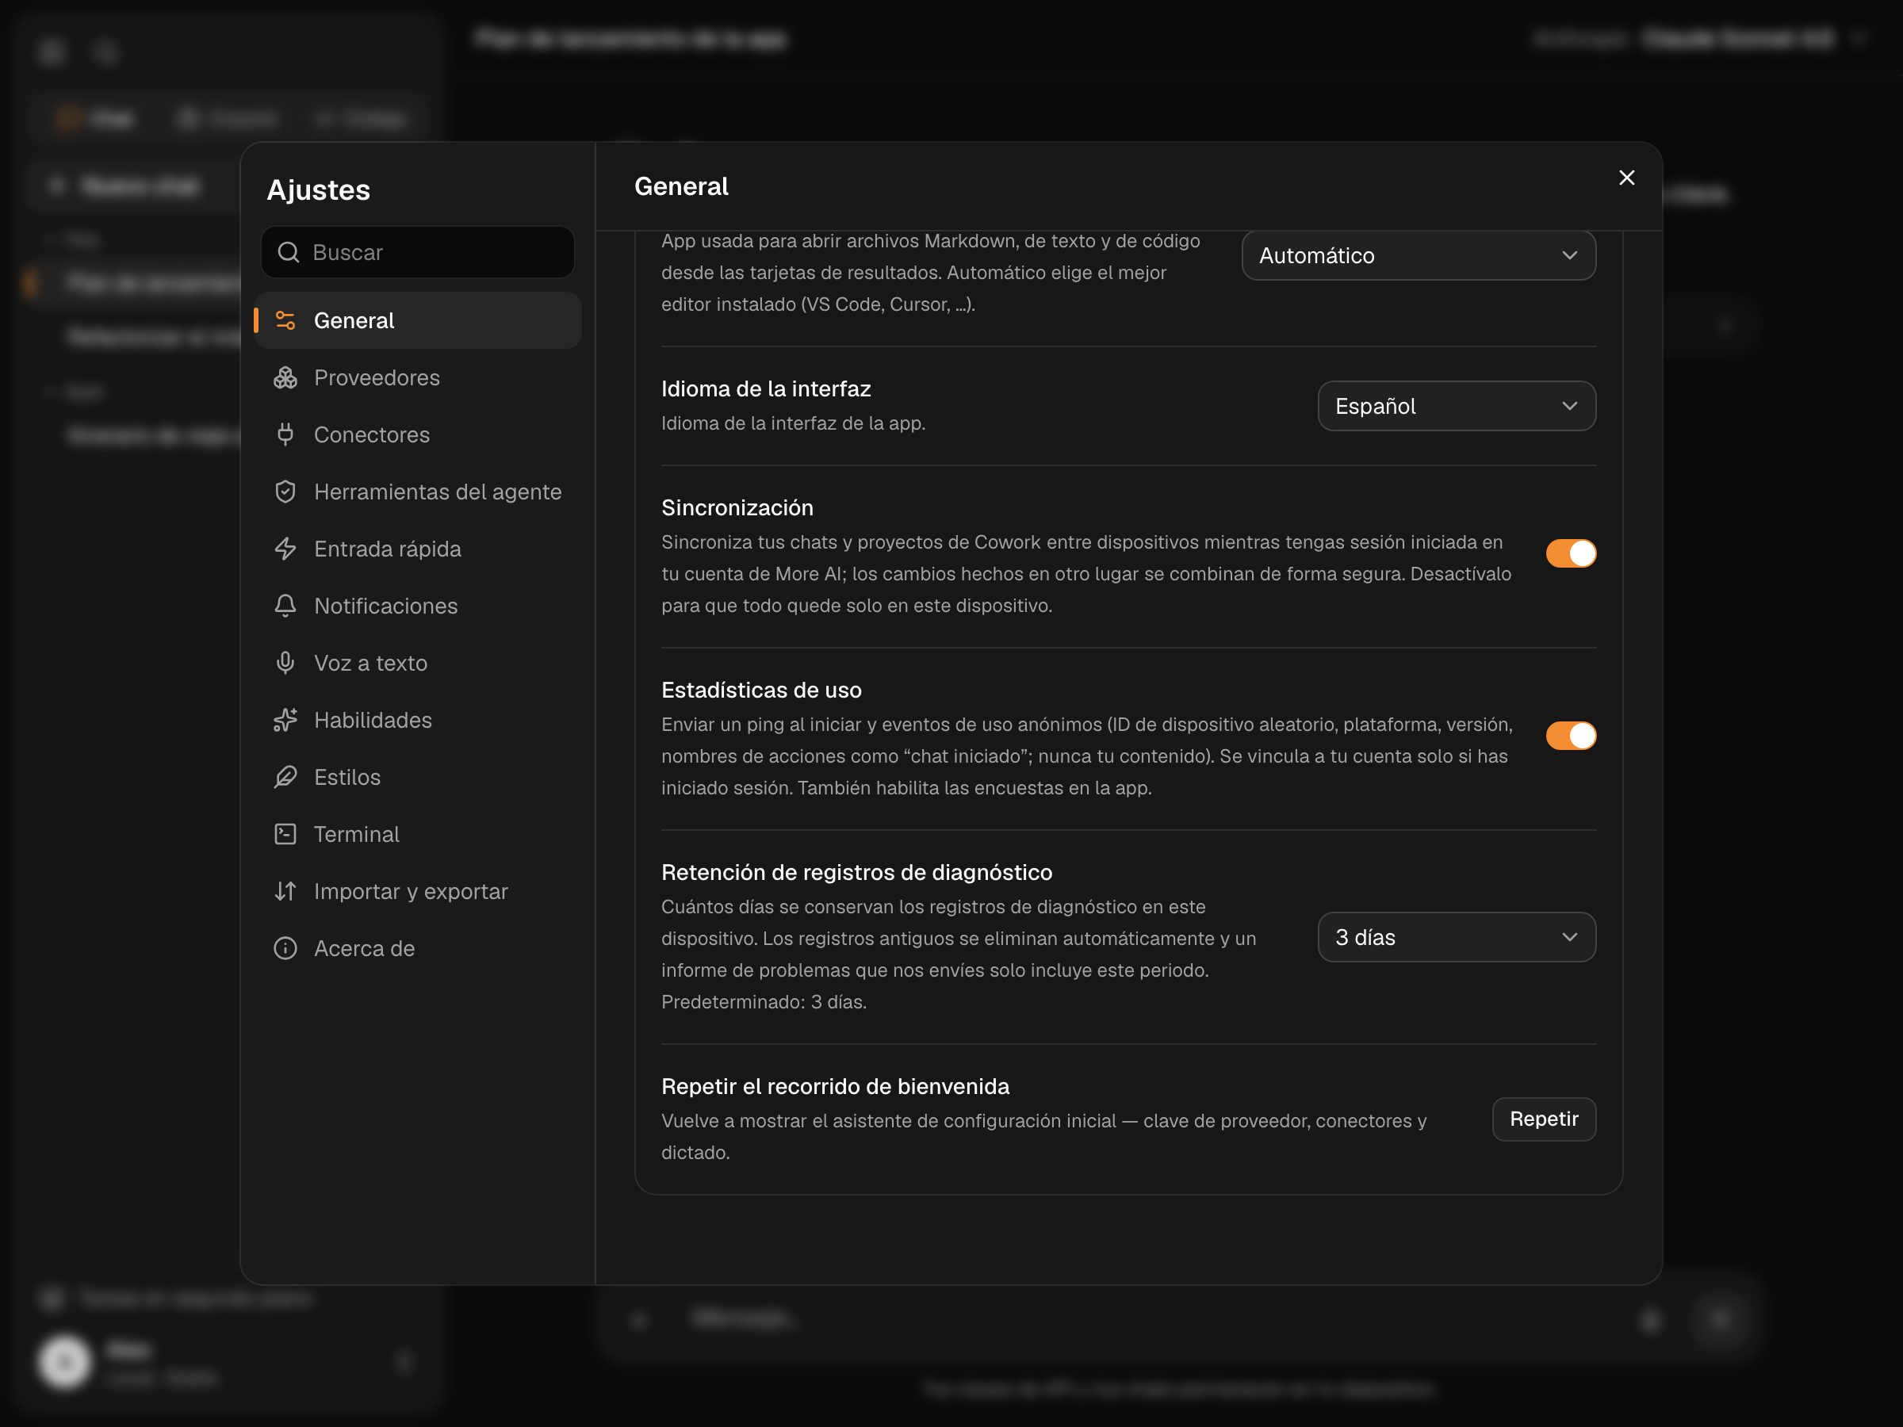The height and width of the screenshot is (1427, 1903).
Task: Open Importar y exportar settings
Action: (x=418, y=891)
